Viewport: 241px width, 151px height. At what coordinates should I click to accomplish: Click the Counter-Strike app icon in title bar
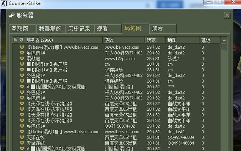click(x=4, y=3)
